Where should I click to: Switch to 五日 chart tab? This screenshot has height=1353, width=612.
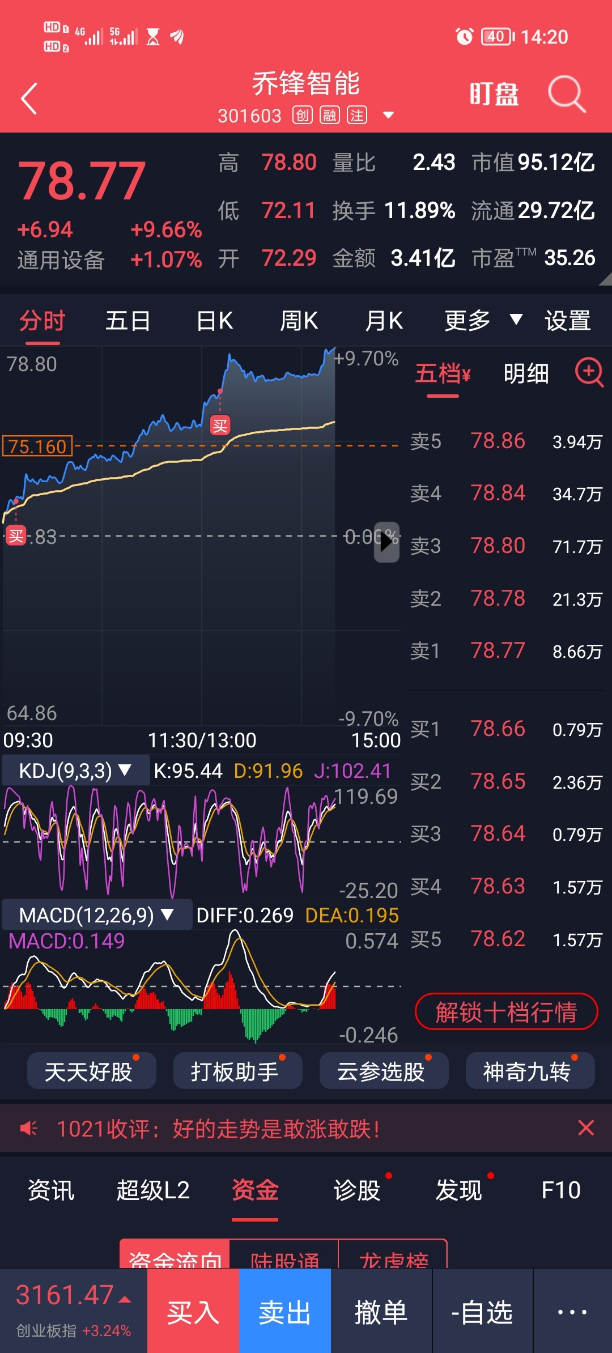point(128,321)
